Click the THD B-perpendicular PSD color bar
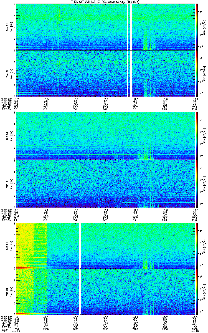 (197, 136)
